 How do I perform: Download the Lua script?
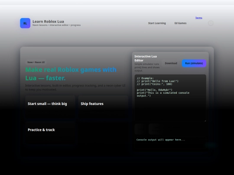(171, 63)
